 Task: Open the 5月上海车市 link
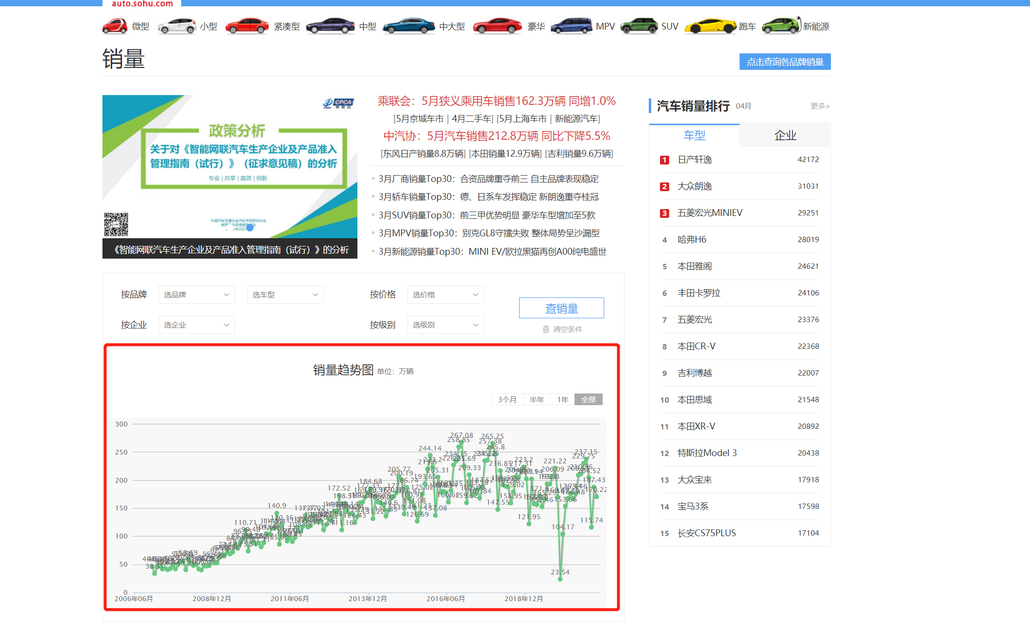(x=522, y=118)
